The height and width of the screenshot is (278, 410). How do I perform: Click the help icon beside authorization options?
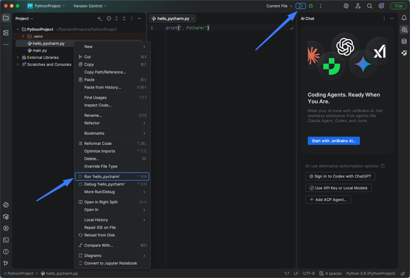(x=382, y=166)
